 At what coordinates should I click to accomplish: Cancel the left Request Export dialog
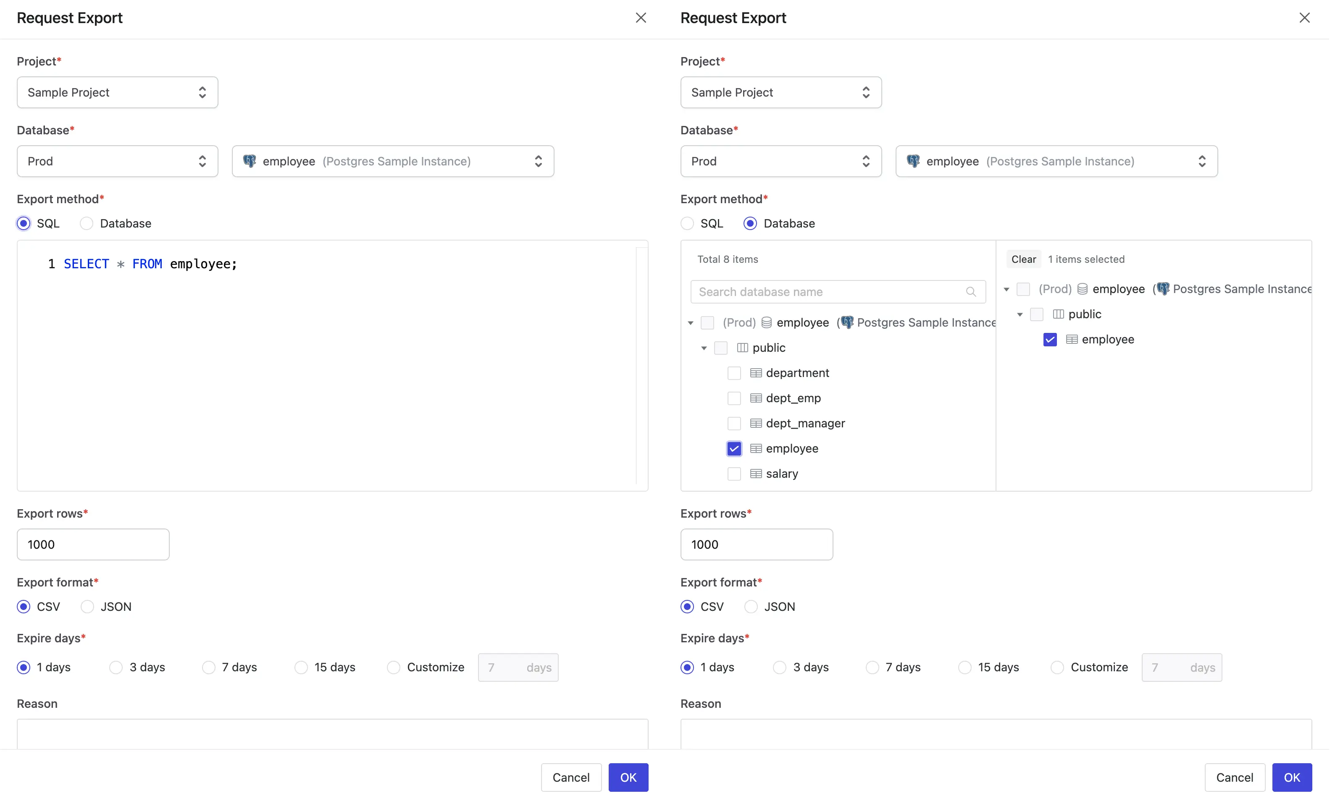tap(571, 777)
